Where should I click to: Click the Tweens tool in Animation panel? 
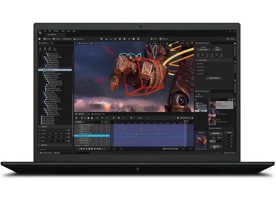(50, 49)
